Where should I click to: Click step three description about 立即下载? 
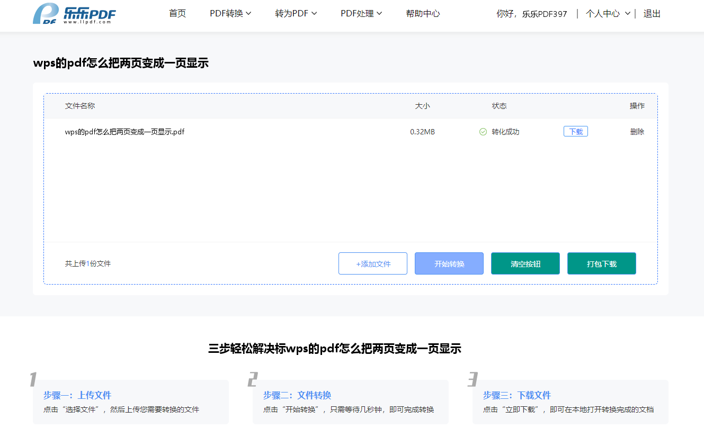[568, 409]
